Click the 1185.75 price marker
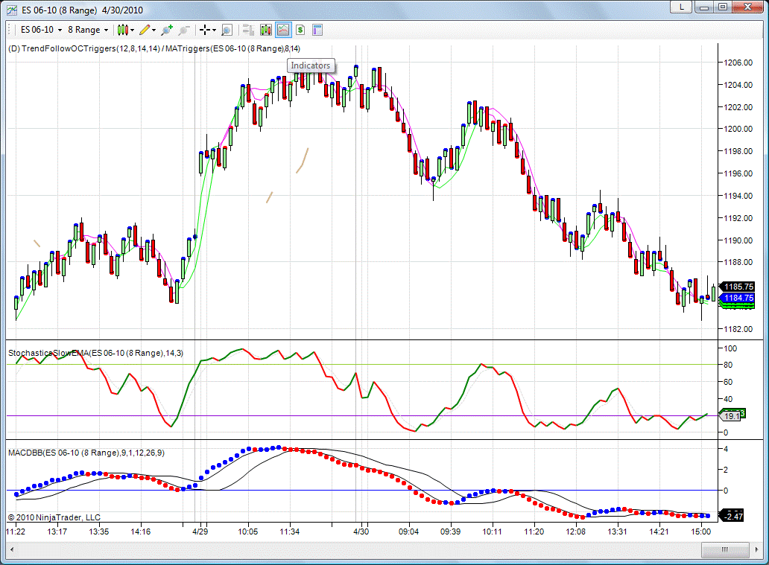Screen dimensions: 769x565 click(738, 287)
